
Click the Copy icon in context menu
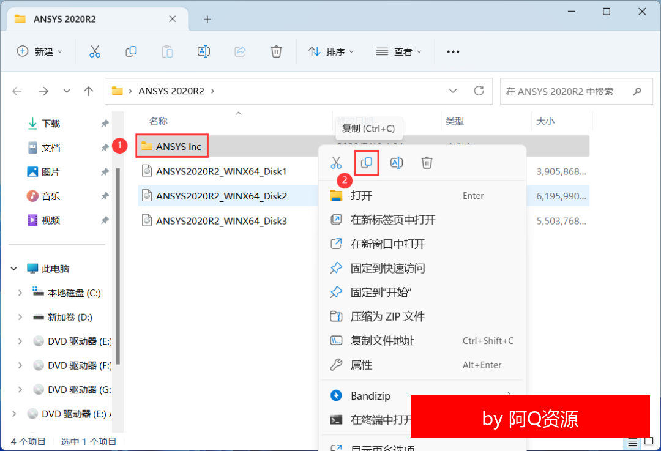click(367, 163)
